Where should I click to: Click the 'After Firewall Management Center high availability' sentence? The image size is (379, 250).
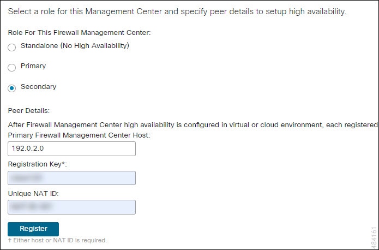pyautogui.click(x=193, y=125)
